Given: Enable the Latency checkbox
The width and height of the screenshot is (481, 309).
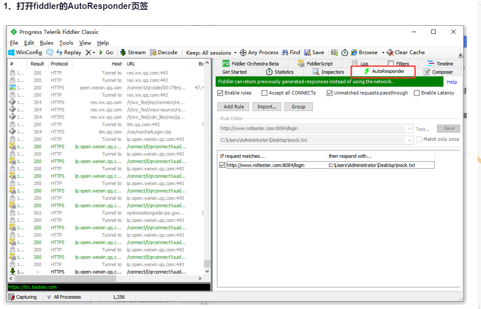Looking at the screenshot, I should point(416,93).
